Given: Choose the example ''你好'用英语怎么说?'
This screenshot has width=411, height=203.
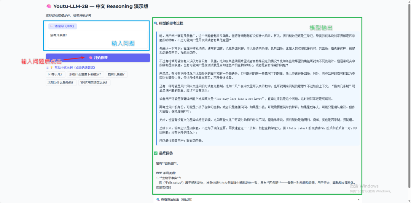Looking at the screenshot, I should (x=94, y=83).
